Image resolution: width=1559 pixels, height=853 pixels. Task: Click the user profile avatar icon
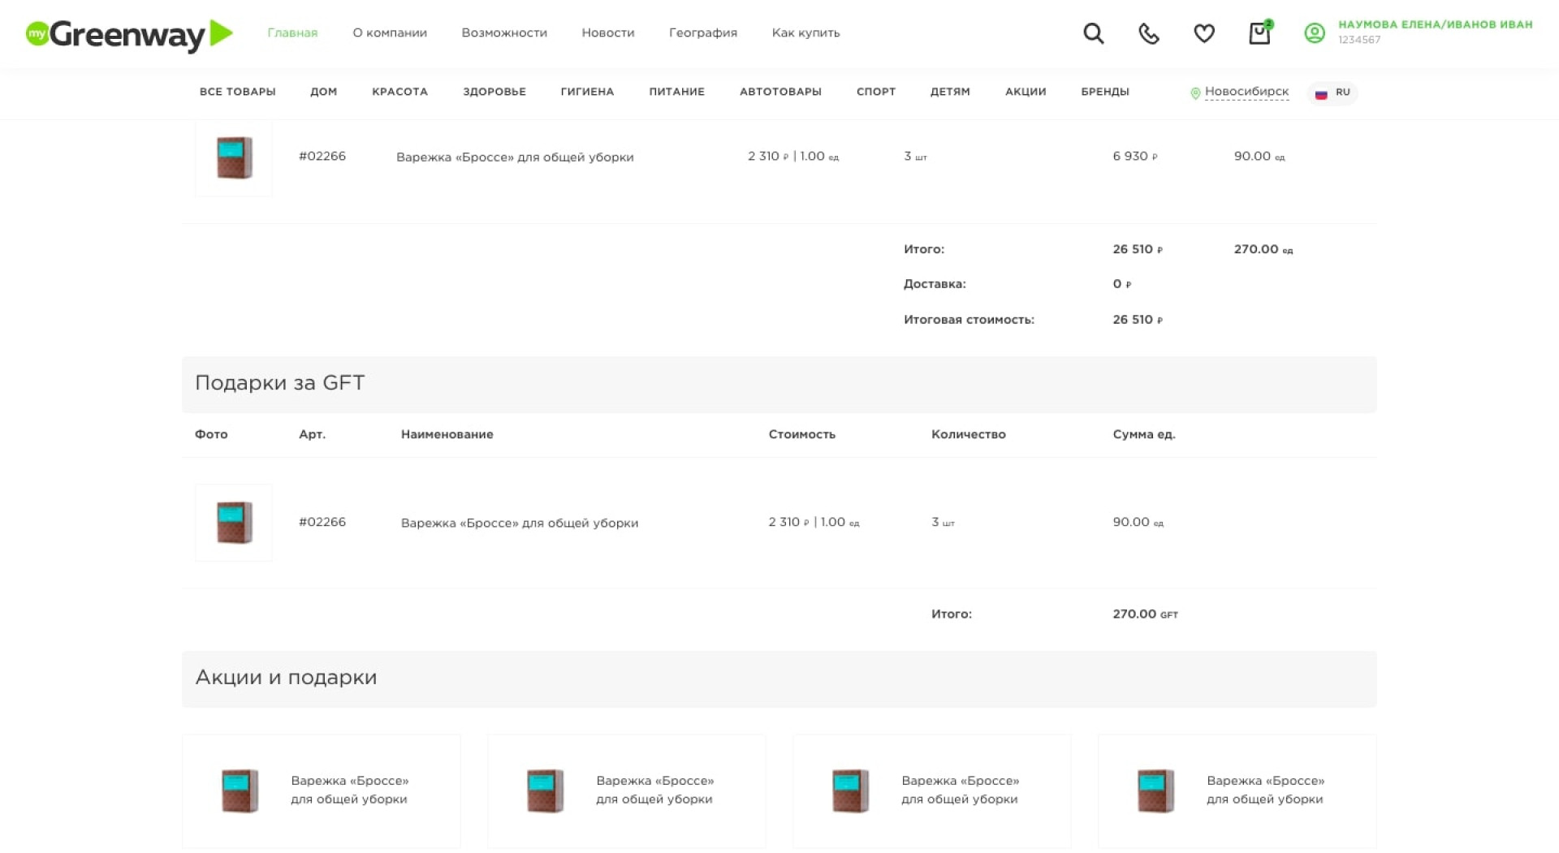click(1314, 33)
